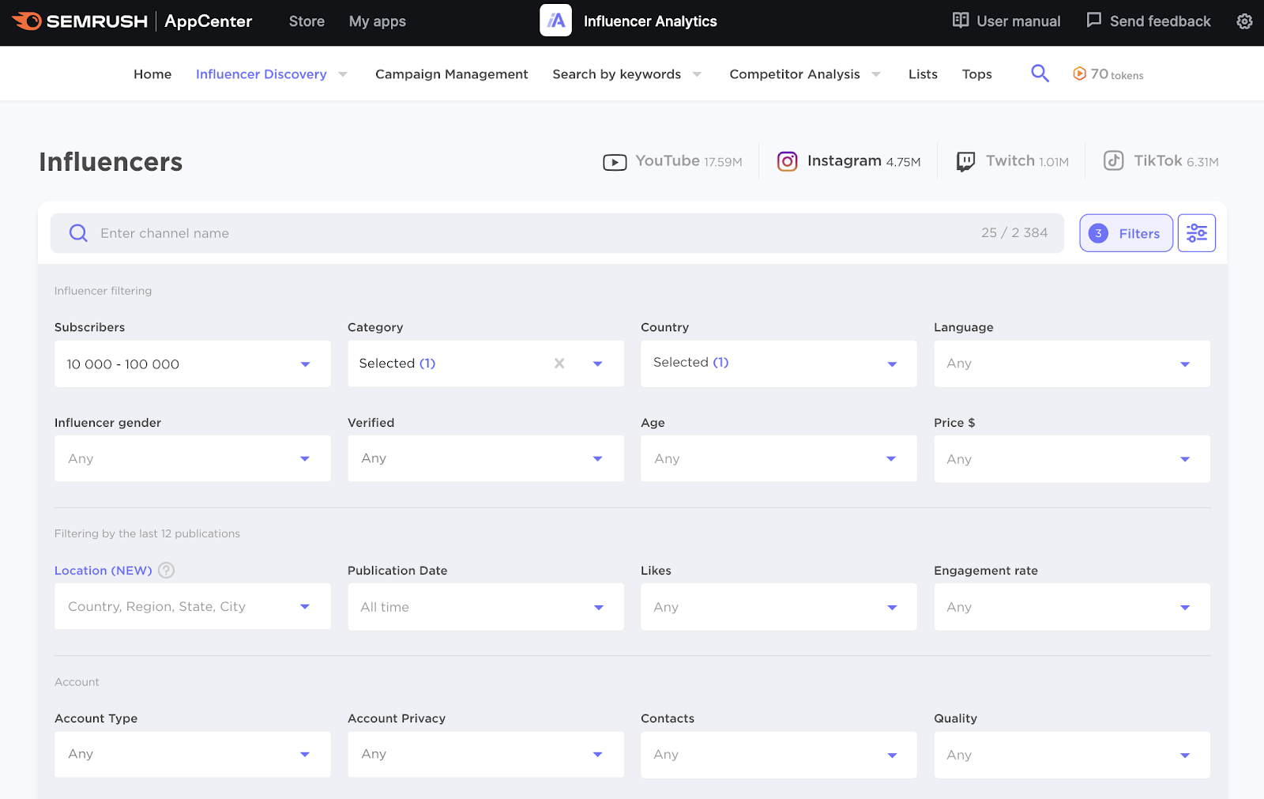Click the tokens counter icon
This screenshot has height=799, width=1264.
pyautogui.click(x=1079, y=73)
